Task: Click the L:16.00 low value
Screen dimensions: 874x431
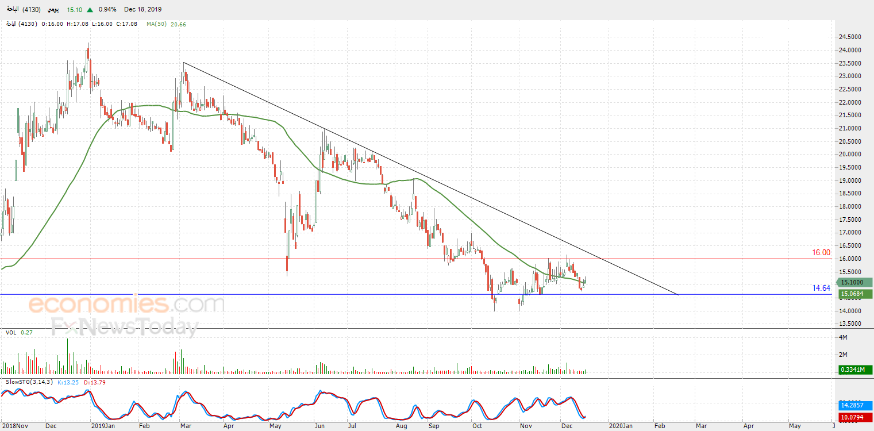Action: (x=101, y=24)
